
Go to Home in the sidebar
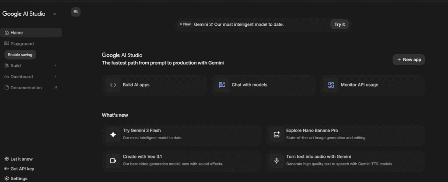pyautogui.click(x=31, y=32)
